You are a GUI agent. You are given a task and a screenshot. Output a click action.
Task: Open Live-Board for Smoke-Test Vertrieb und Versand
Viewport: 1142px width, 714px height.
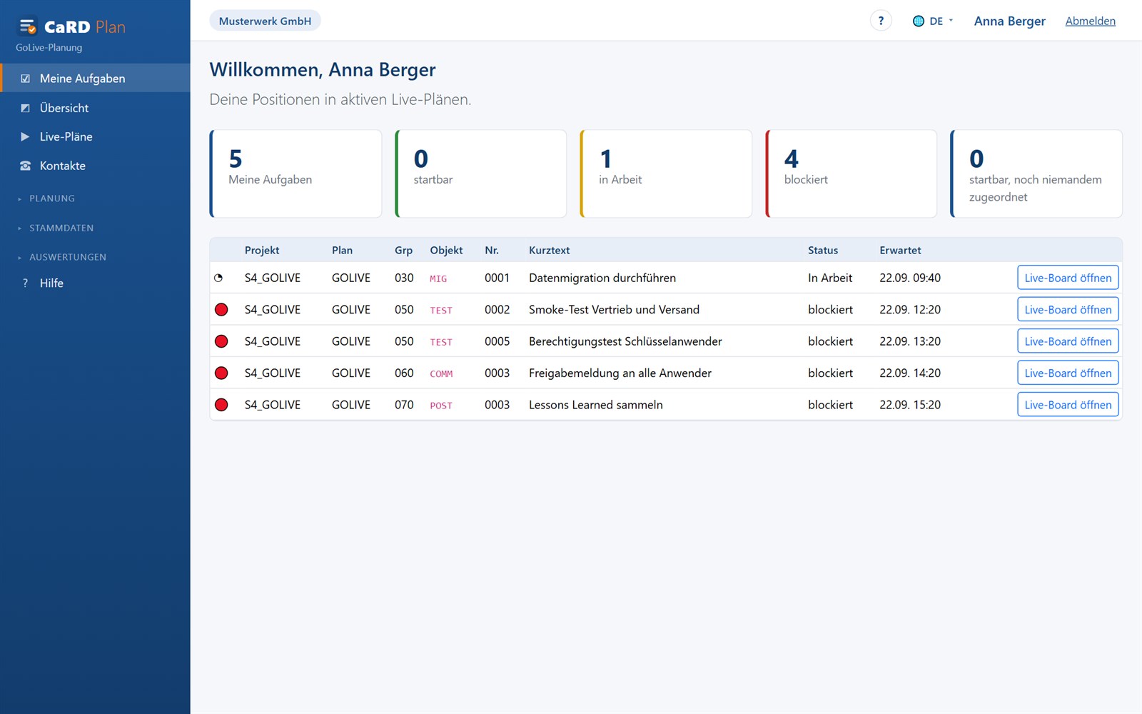(1068, 309)
